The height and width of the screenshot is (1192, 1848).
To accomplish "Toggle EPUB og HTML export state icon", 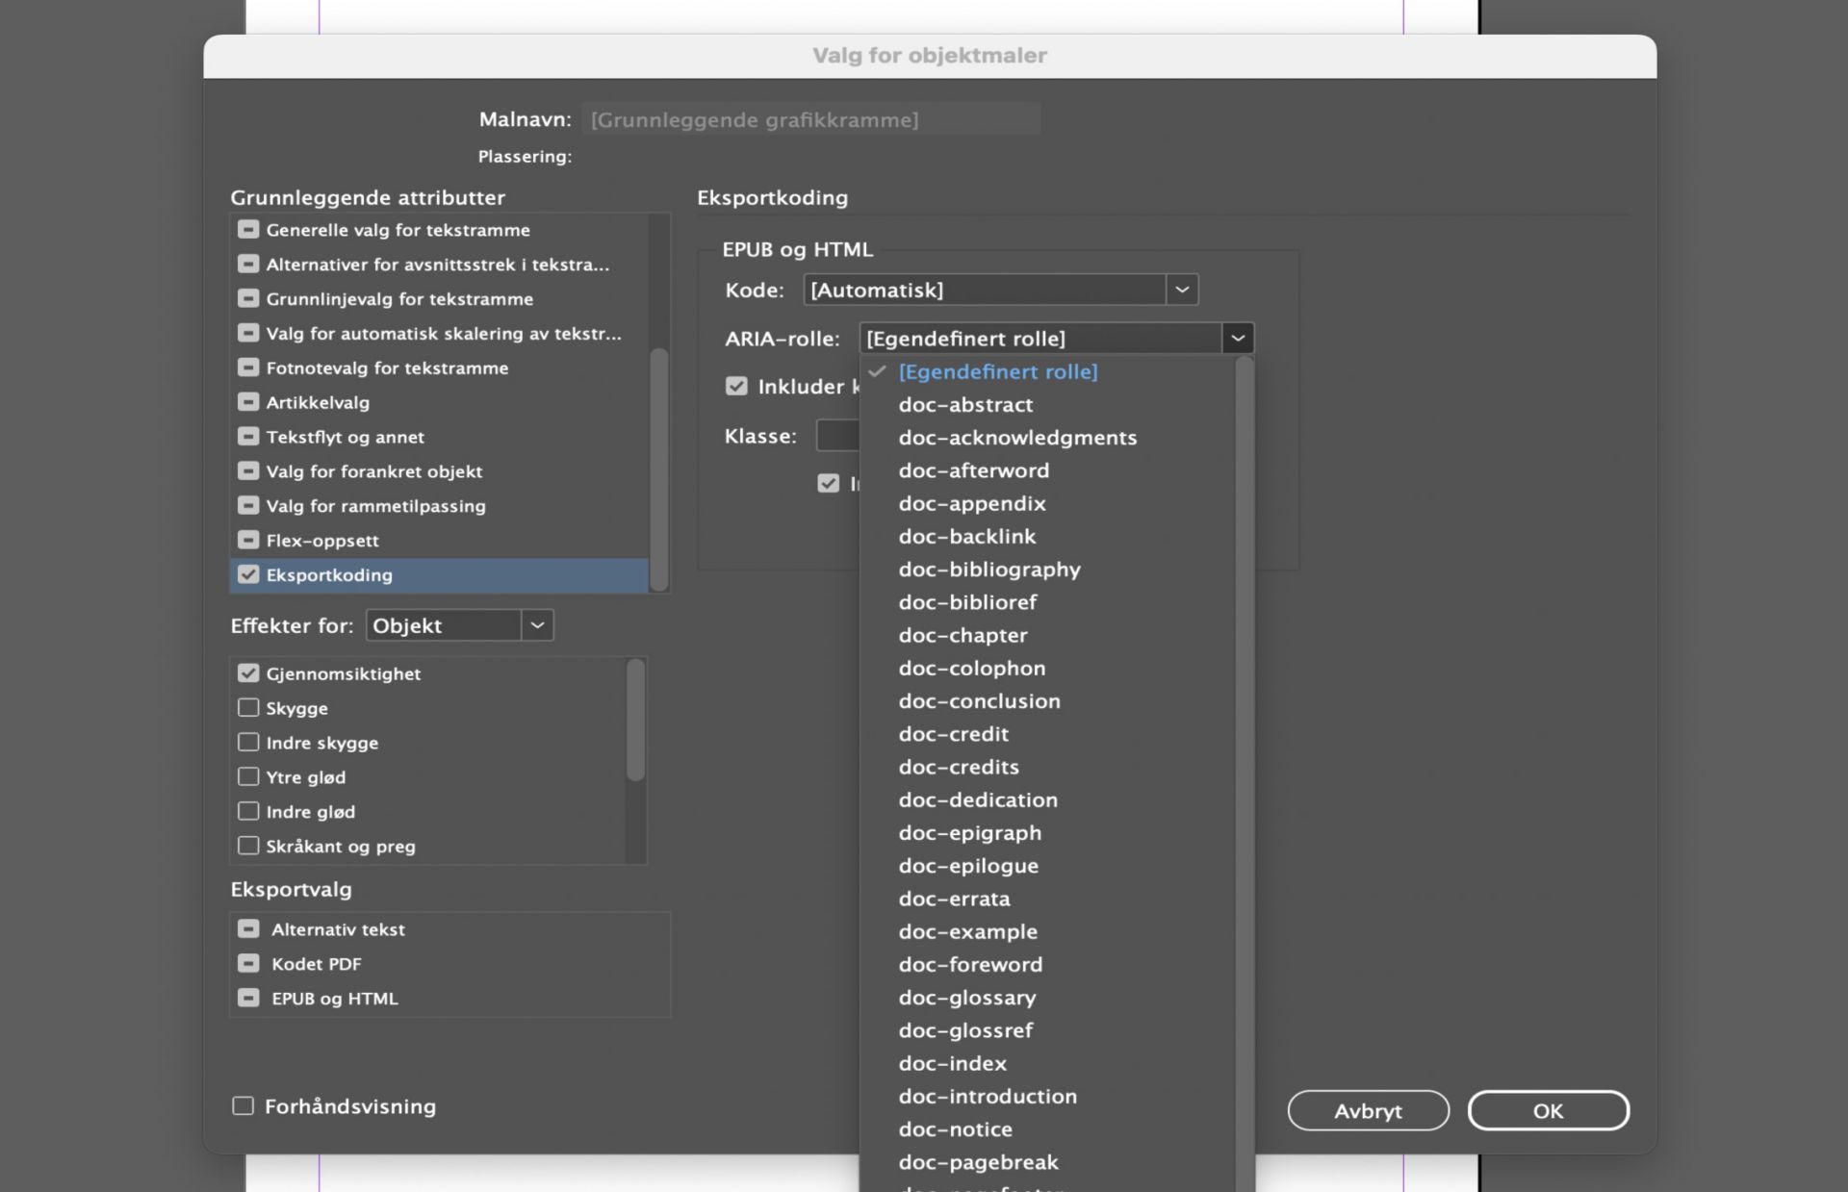I will pos(248,999).
